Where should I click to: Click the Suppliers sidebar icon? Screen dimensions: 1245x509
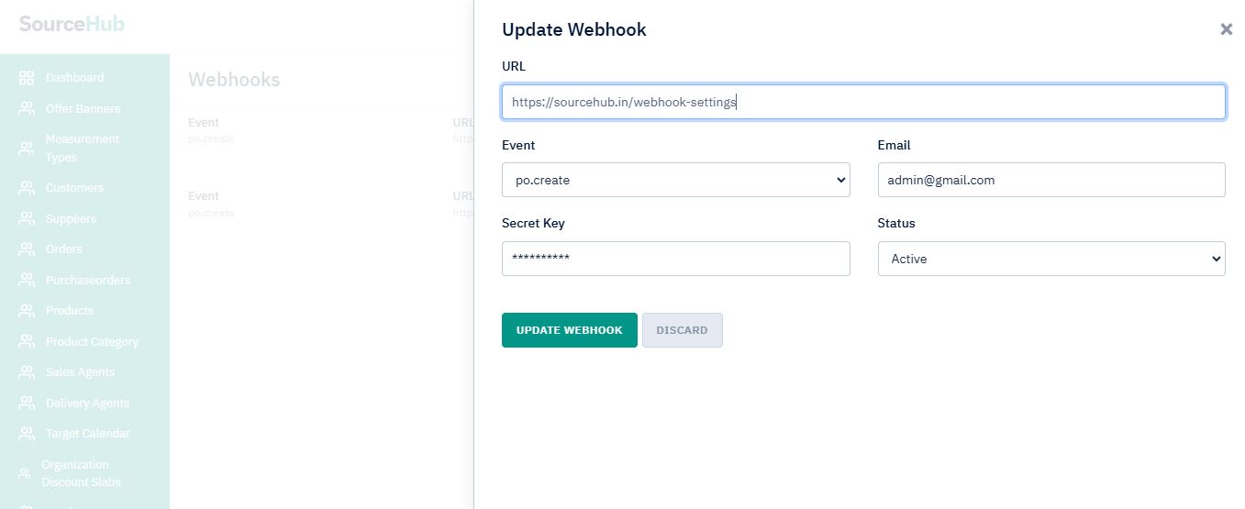(x=27, y=219)
